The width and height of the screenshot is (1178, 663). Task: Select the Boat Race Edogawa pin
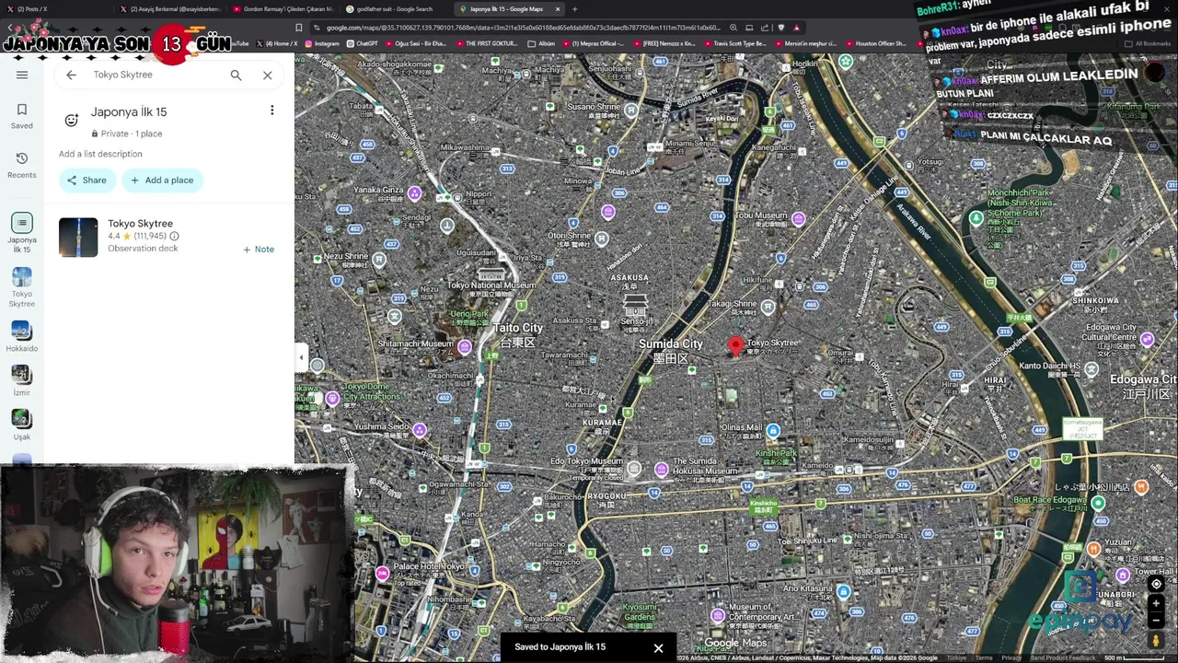(x=1097, y=504)
